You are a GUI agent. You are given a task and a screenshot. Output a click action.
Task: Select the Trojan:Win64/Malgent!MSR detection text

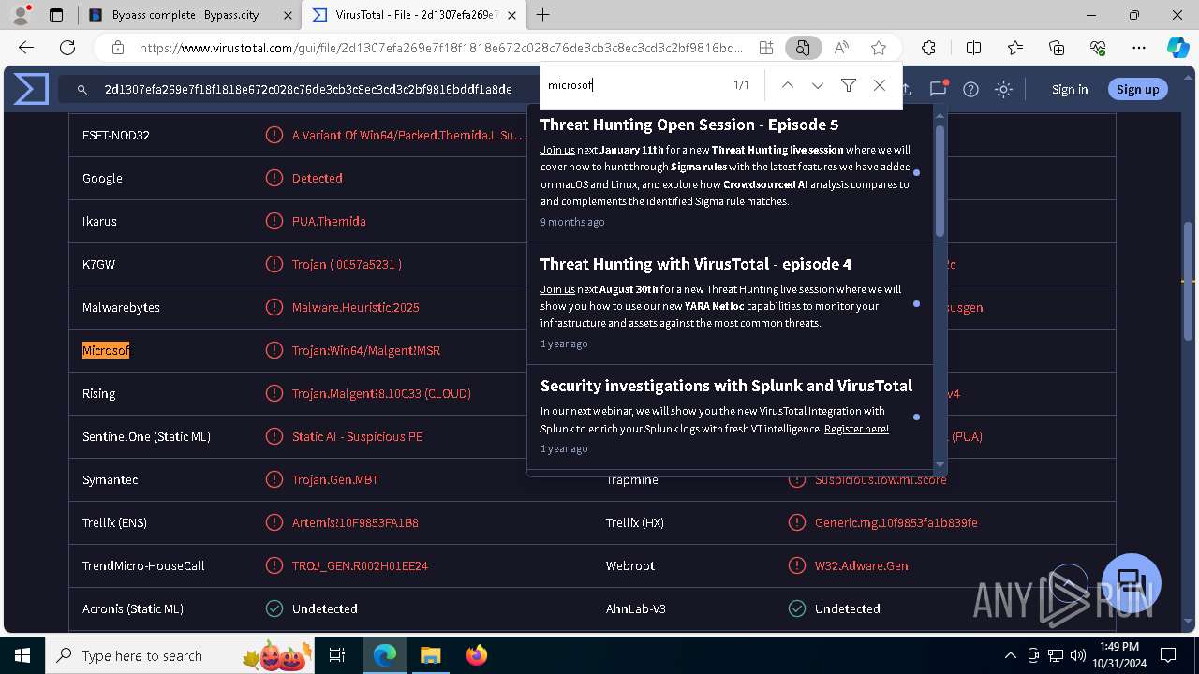coord(366,350)
